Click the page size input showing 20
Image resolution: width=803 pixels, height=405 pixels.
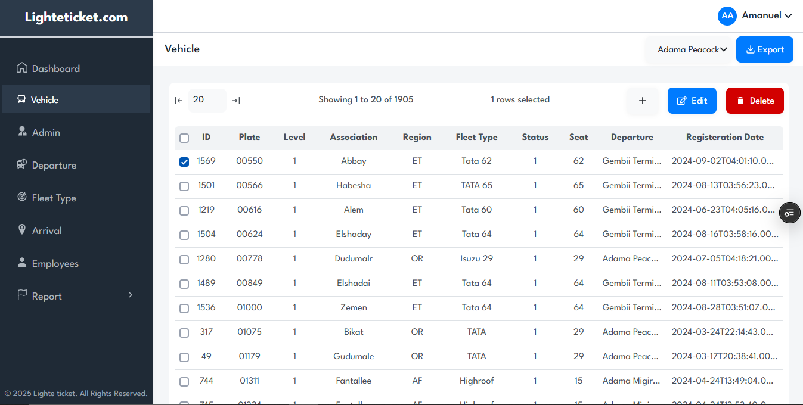(207, 100)
